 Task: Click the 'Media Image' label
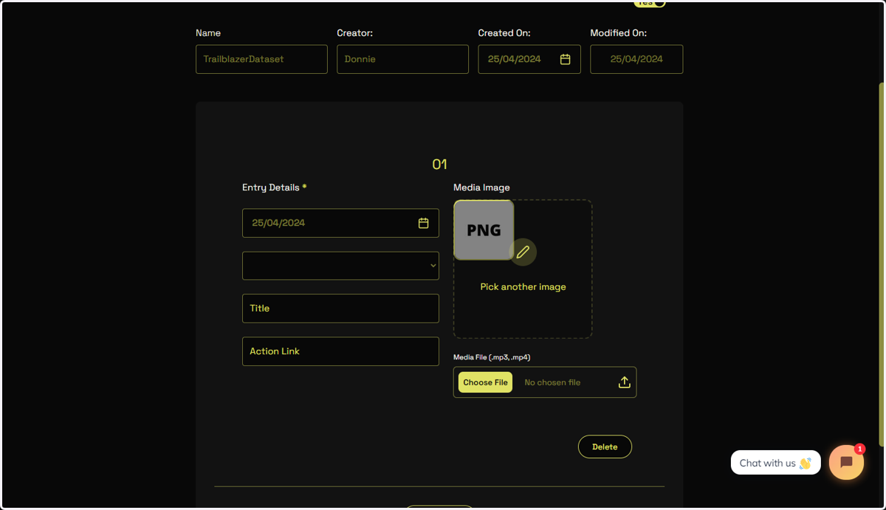tap(481, 187)
